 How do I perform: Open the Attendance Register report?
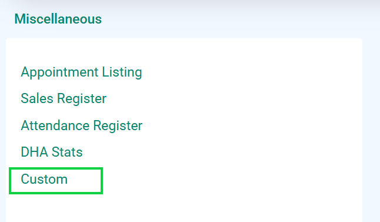(81, 125)
